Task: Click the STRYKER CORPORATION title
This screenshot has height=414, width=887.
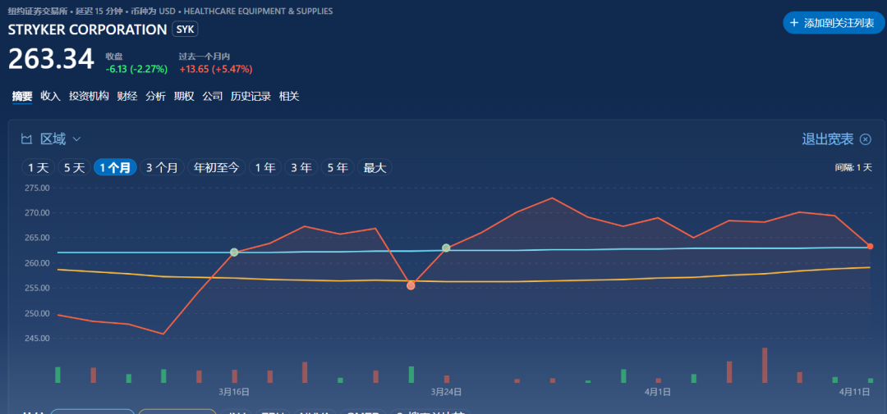Action: [x=88, y=30]
